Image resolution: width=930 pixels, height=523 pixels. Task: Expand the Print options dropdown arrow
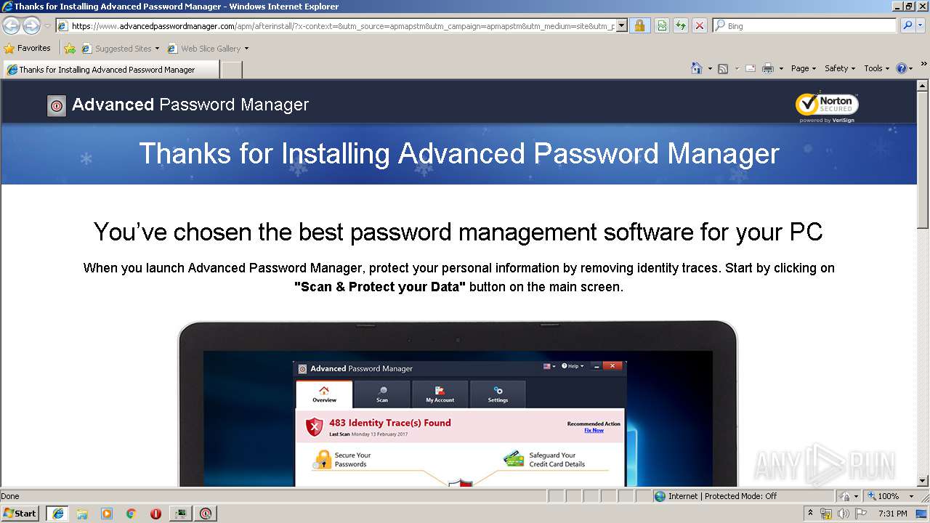coord(781,68)
